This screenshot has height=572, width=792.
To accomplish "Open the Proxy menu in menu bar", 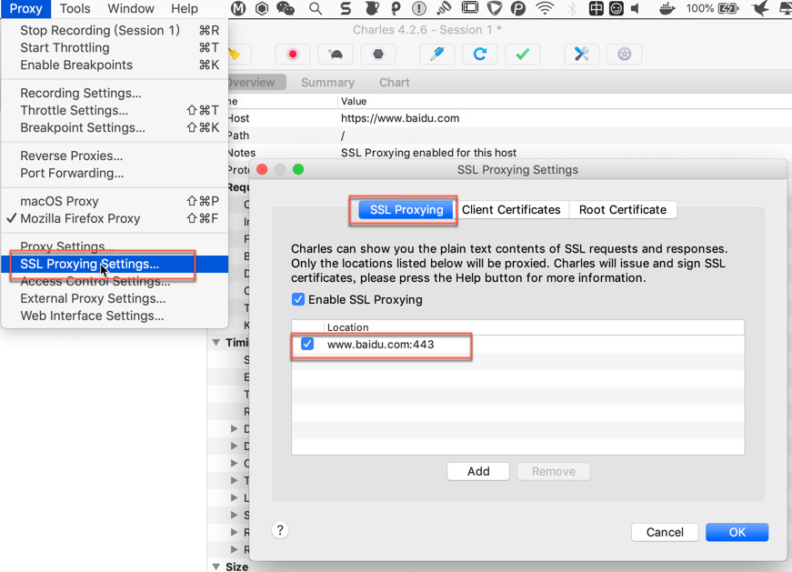I will [x=25, y=8].
